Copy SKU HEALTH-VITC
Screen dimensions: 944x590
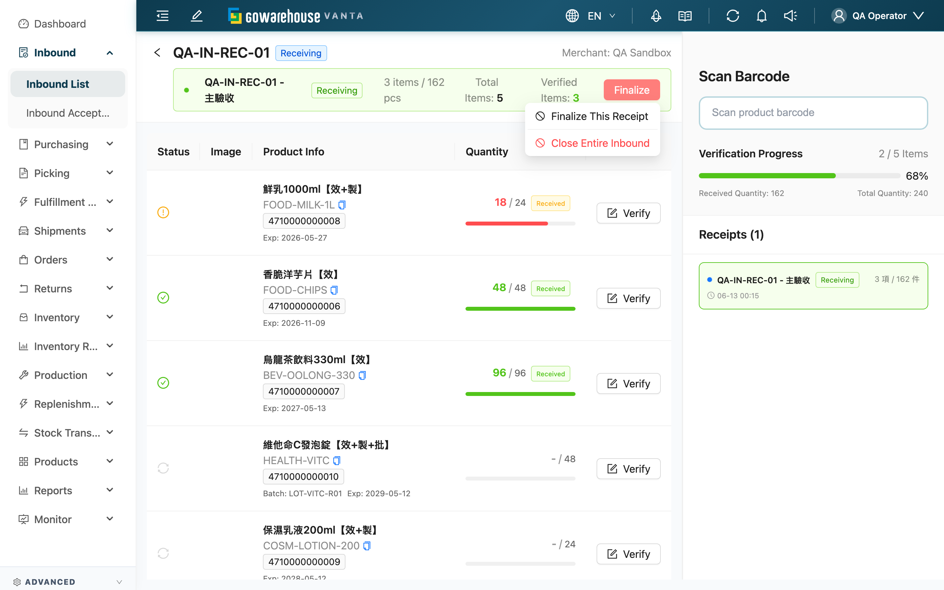[337, 461]
